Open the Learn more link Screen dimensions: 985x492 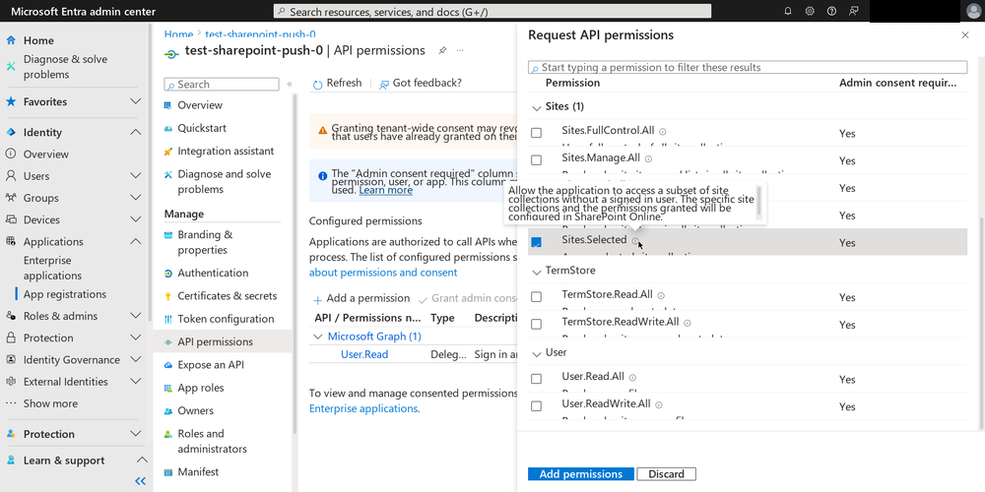tap(386, 190)
